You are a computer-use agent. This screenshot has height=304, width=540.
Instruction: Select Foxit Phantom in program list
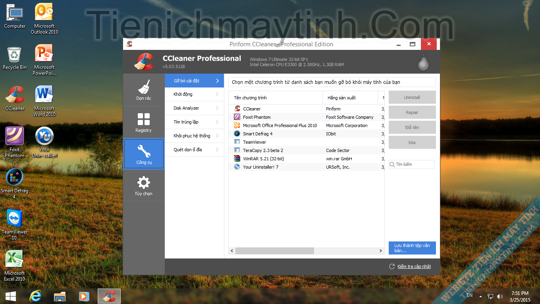(256, 117)
